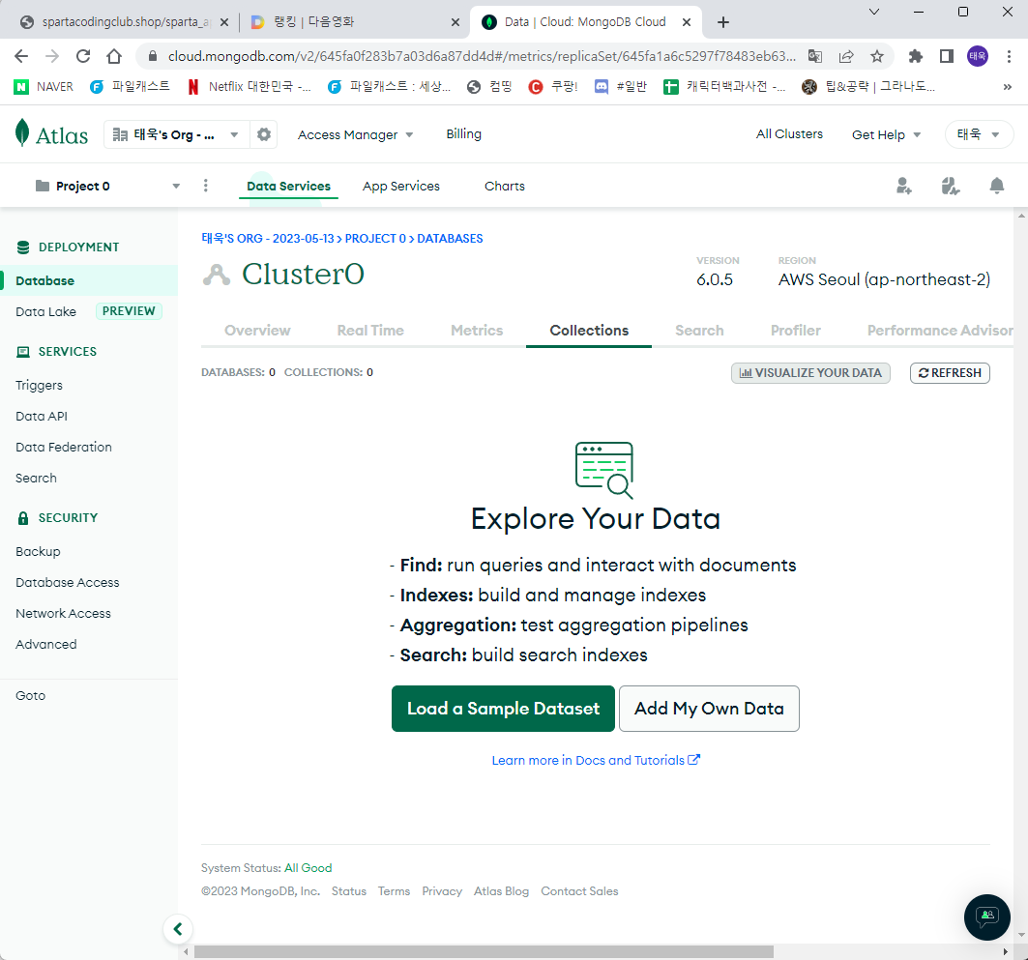Open Learn more in Docs and Tutorials
The height and width of the screenshot is (960, 1028).
point(596,760)
